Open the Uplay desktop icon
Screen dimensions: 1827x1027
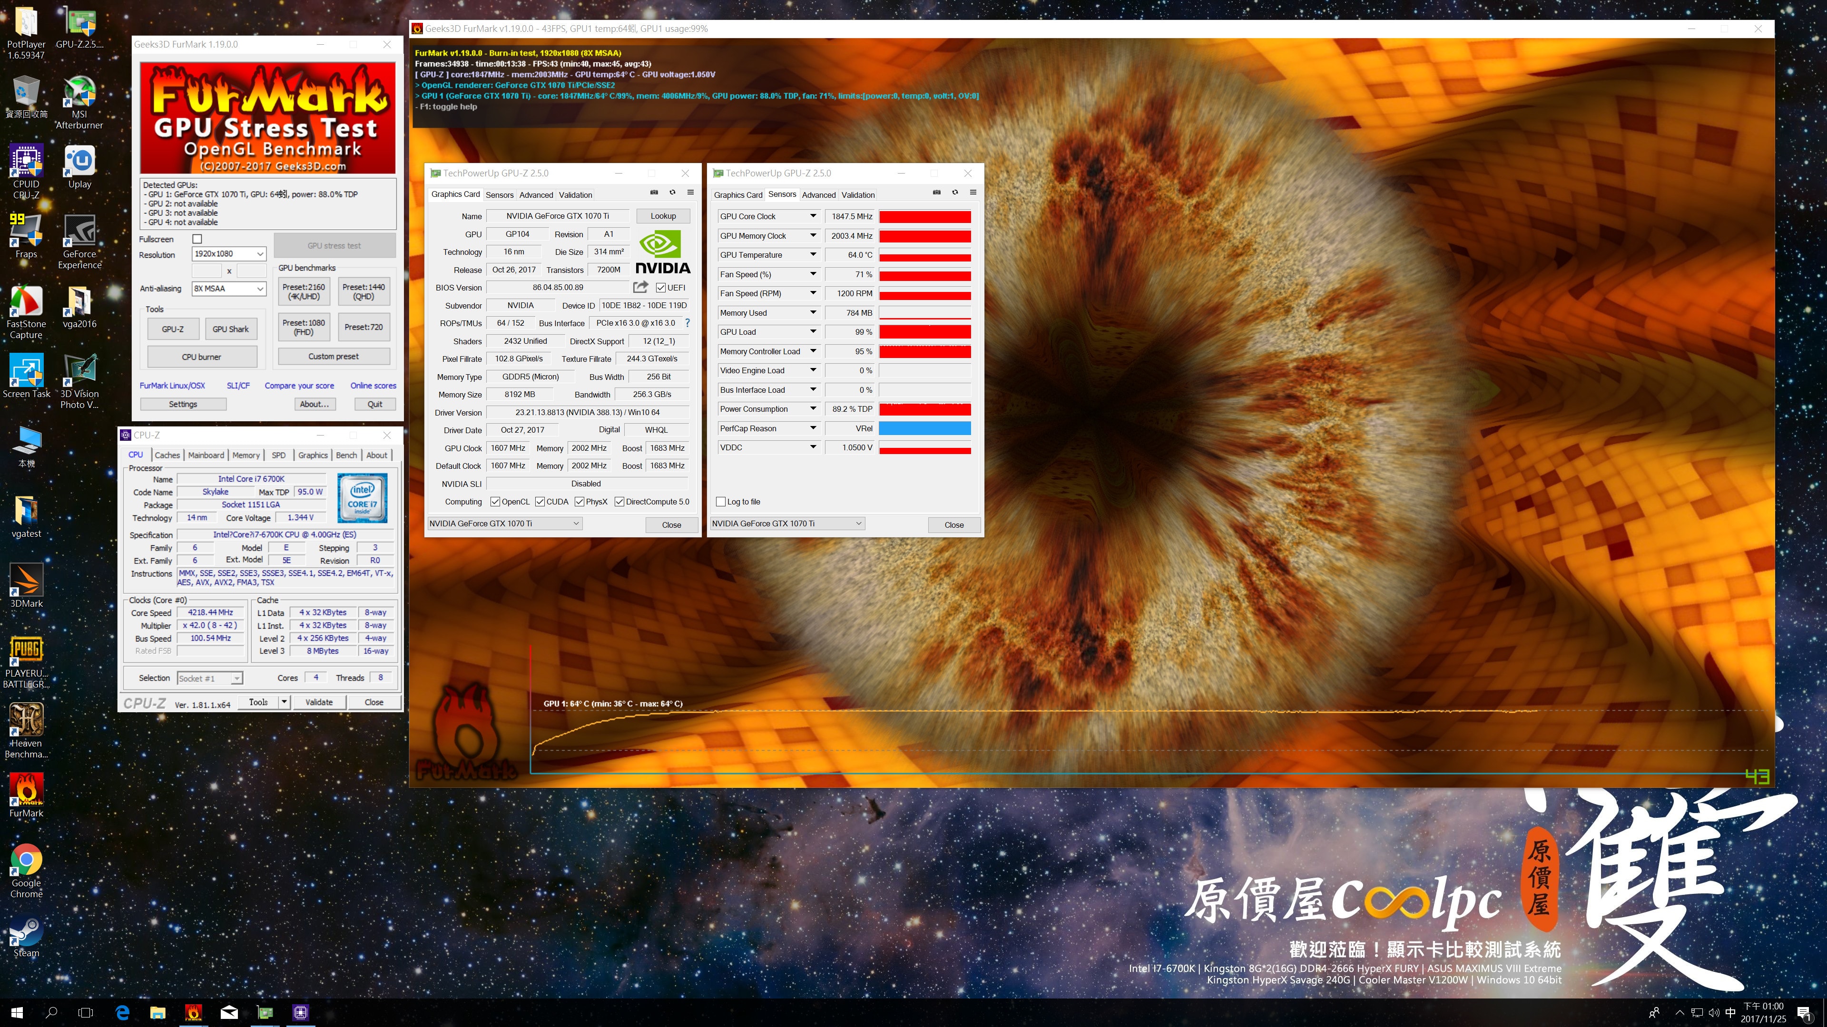coord(79,167)
